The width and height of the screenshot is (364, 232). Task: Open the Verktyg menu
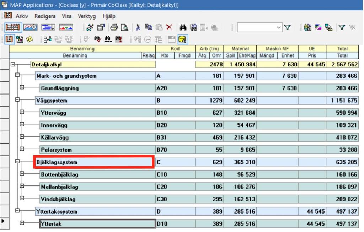pyautogui.click(x=87, y=16)
